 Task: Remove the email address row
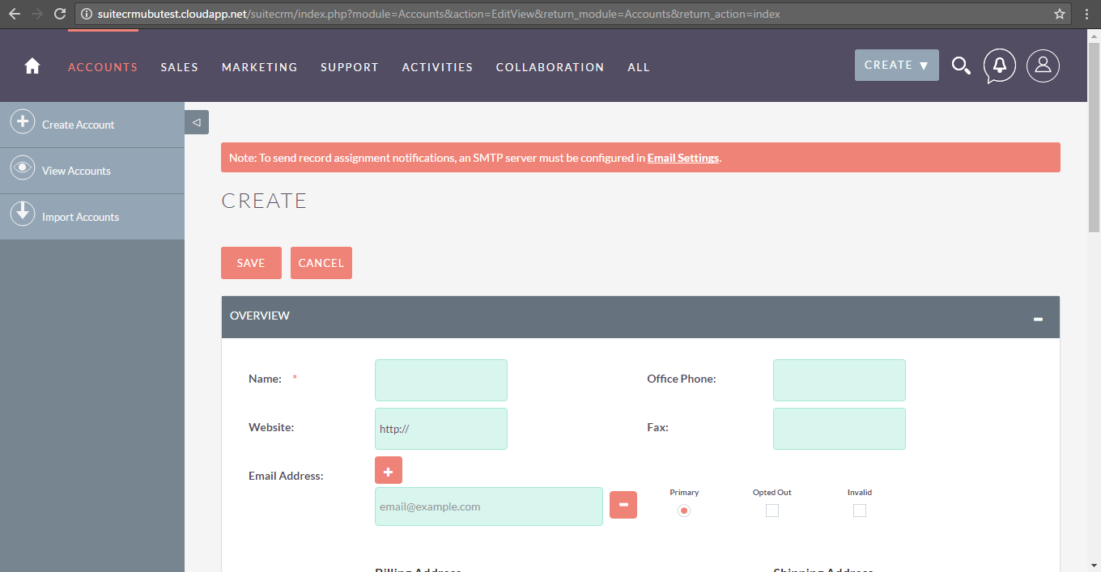click(623, 505)
